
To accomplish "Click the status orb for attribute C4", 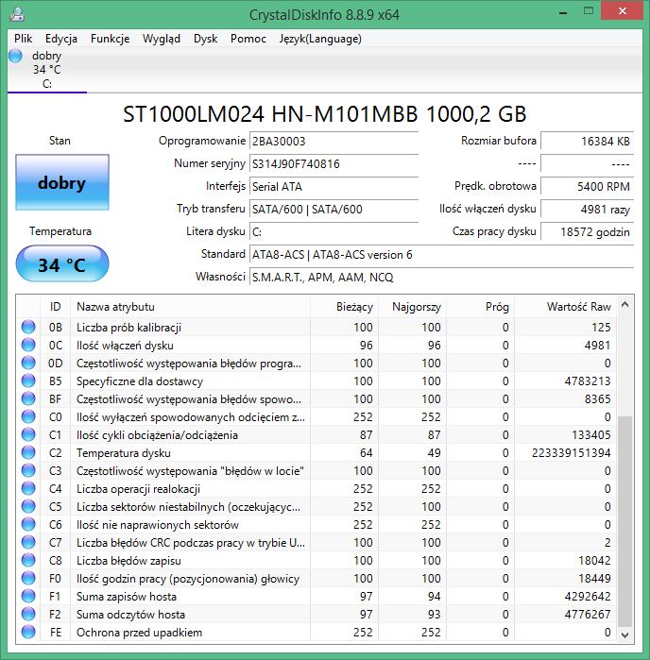I will tap(28, 489).
